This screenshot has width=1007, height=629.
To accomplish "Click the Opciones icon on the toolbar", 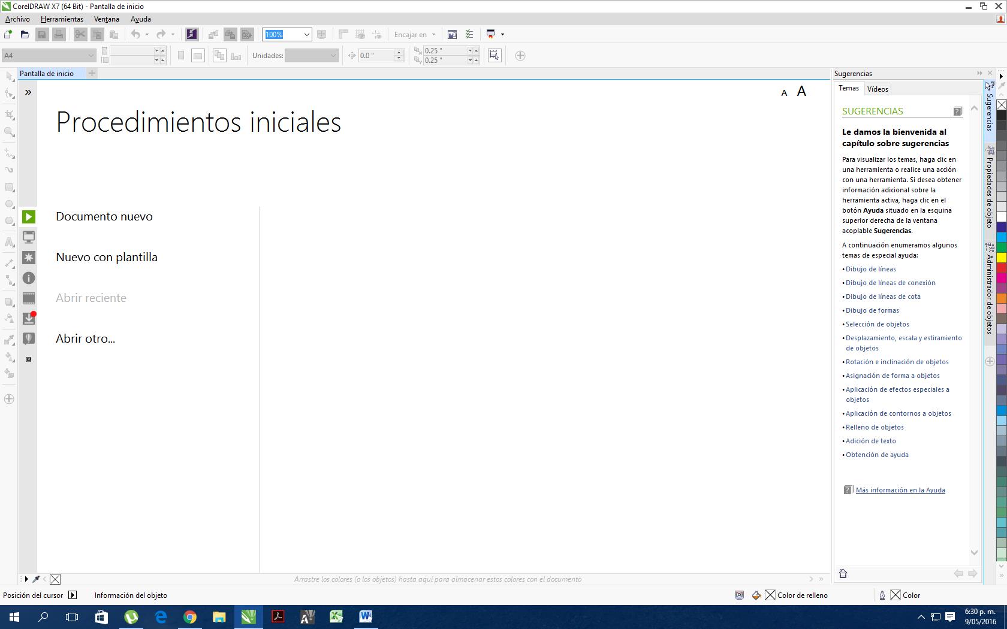I will pyautogui.click(x=469, y=34).
